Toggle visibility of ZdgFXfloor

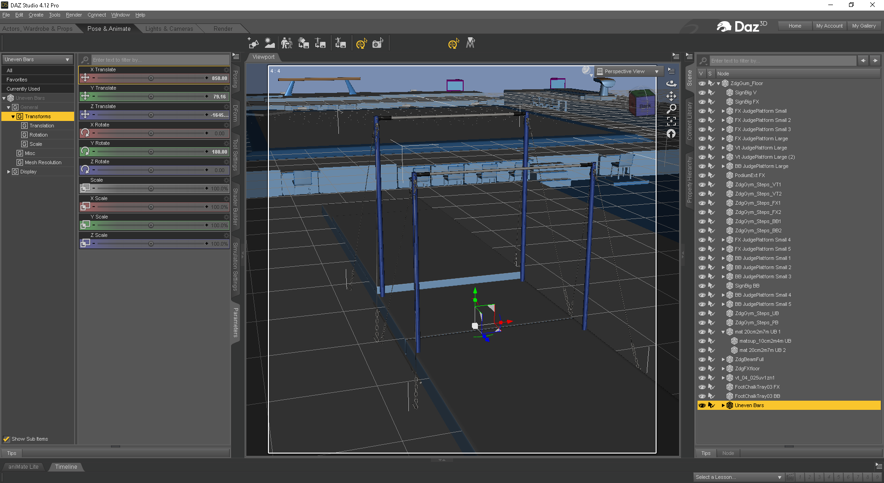pos(702,368)
